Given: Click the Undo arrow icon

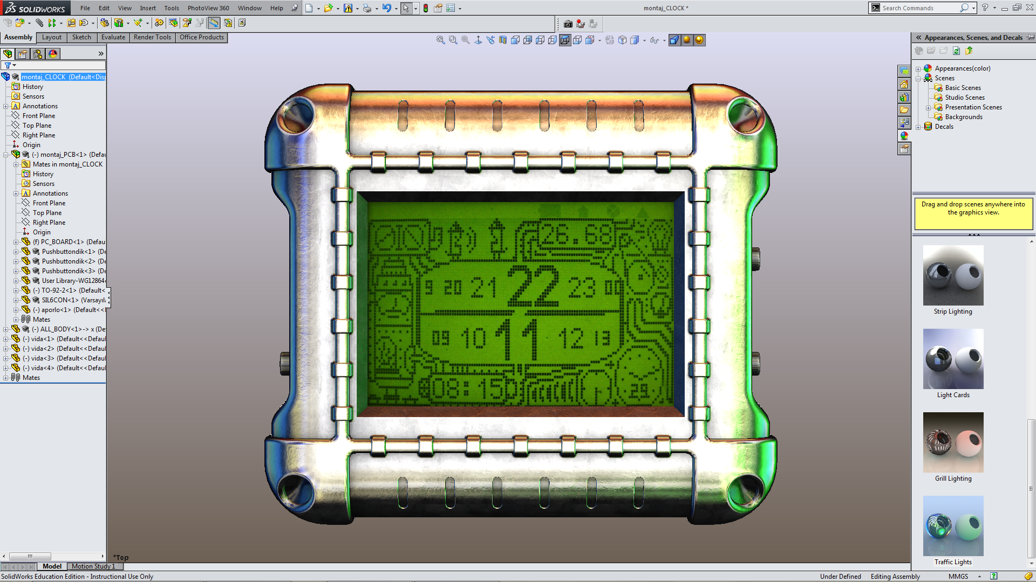Looking at the screenshot, I should 386,8.
